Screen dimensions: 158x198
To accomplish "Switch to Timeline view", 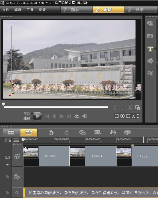I will click(29, 133).
